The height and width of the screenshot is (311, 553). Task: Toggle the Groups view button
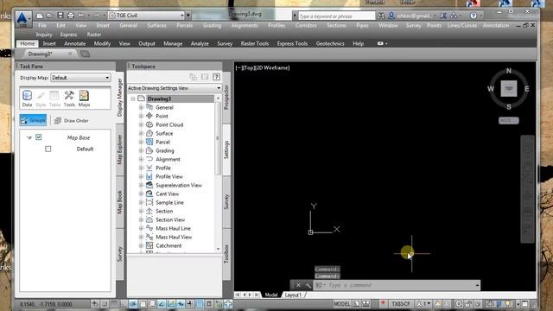[x=33, y=120]
